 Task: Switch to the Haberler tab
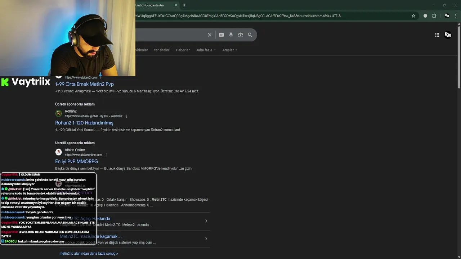[183, 50]
